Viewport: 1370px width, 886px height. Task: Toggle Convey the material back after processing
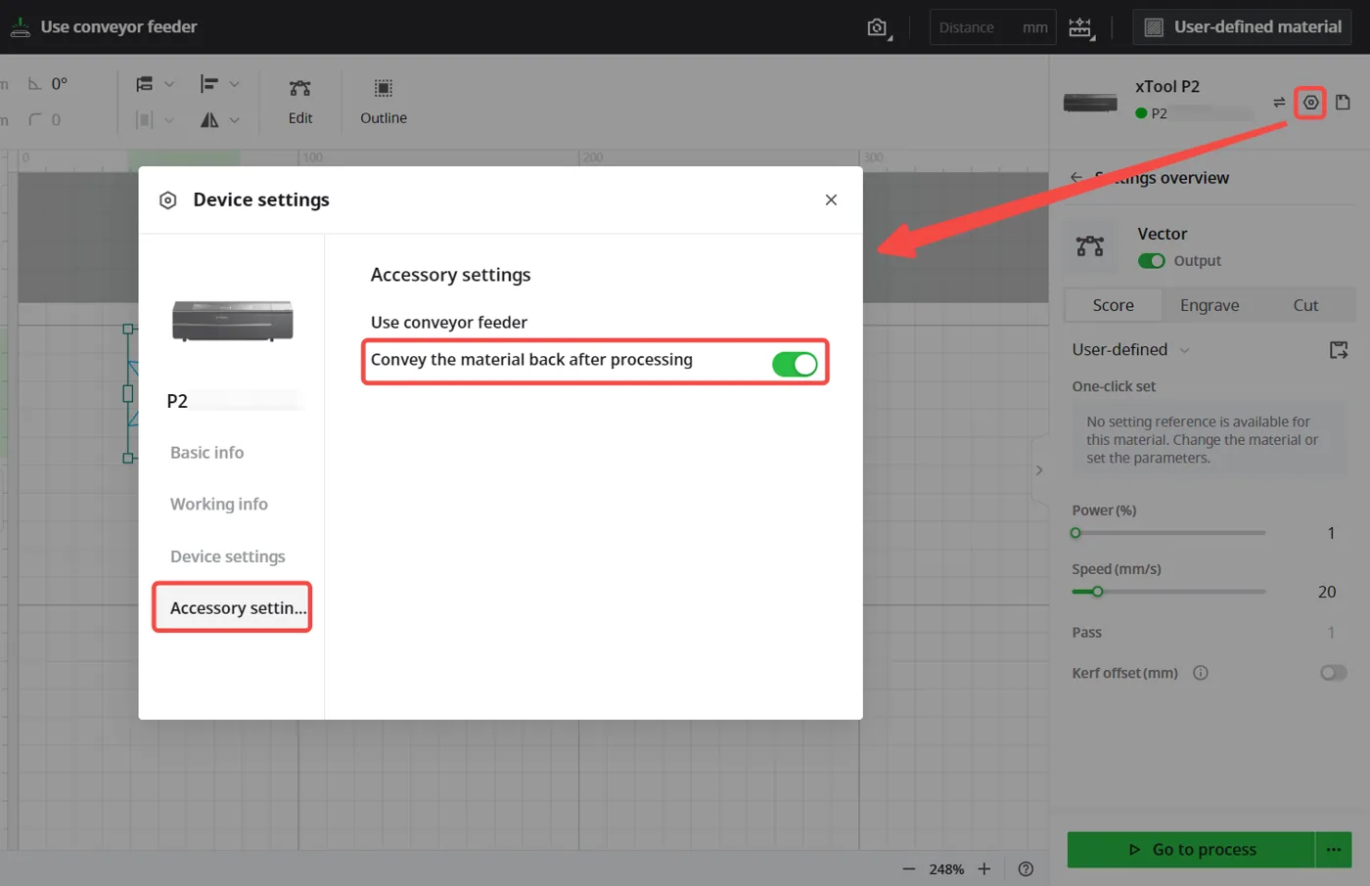(795, 364)
